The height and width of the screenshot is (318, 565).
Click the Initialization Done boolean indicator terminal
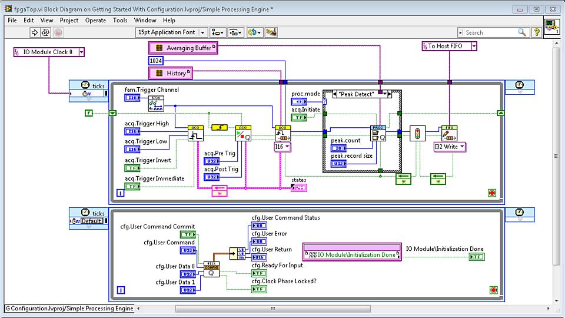477,257
